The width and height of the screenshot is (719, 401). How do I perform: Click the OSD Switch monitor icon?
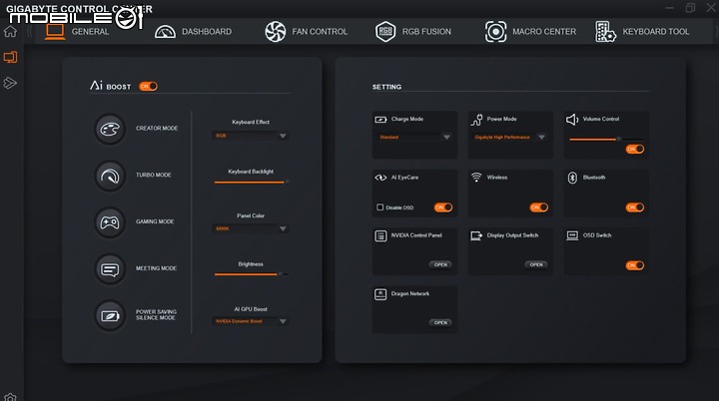[572, 235]
